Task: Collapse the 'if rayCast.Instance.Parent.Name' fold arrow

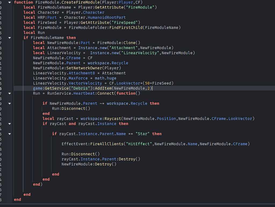Action: [x=10, y=134]
